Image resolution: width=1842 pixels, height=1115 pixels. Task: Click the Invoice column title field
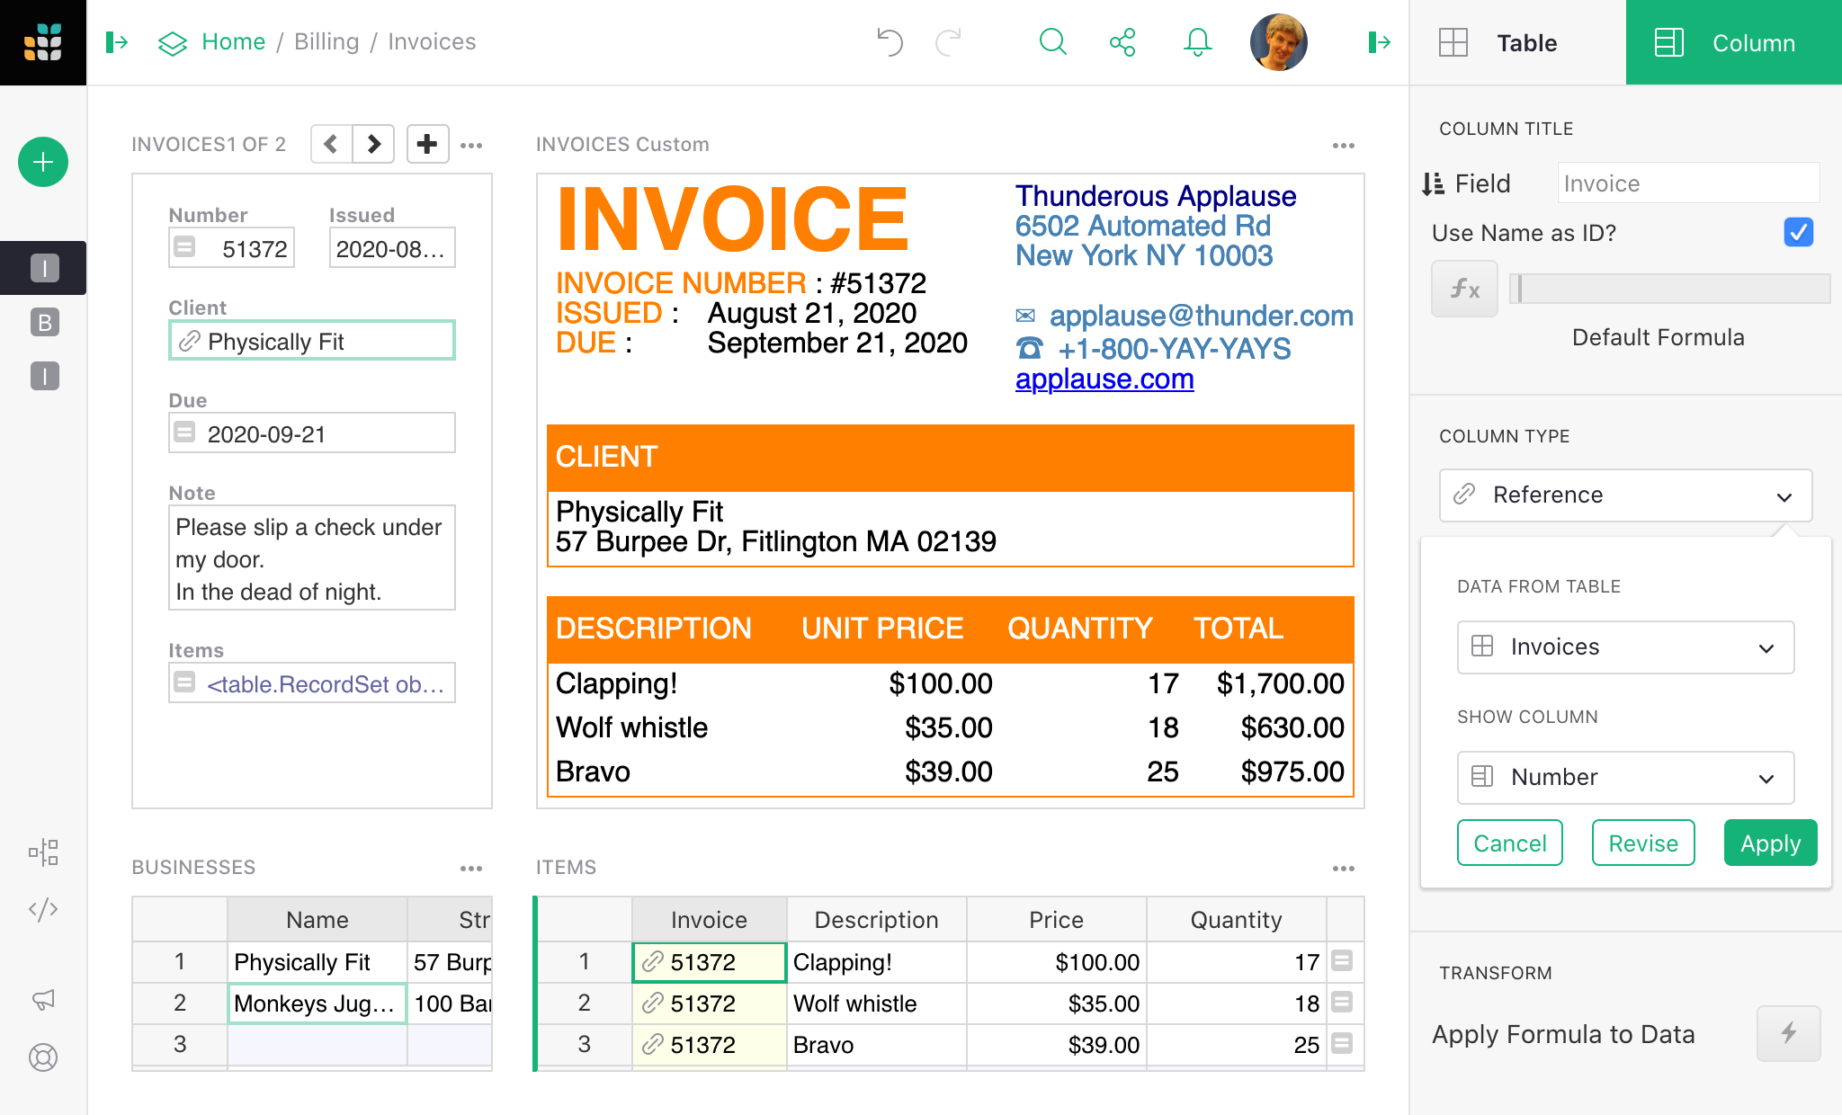[1687, 183]
